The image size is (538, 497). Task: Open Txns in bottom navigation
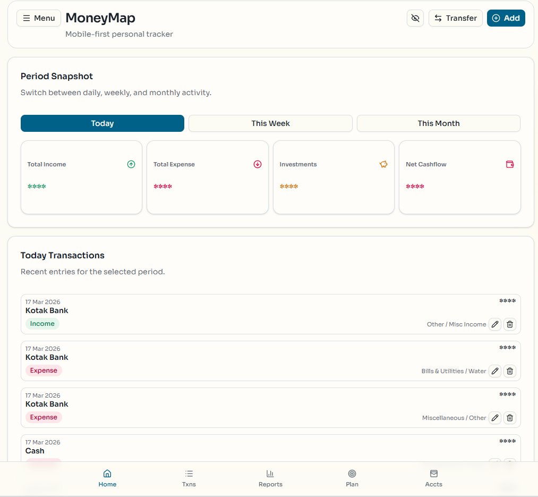189,478
